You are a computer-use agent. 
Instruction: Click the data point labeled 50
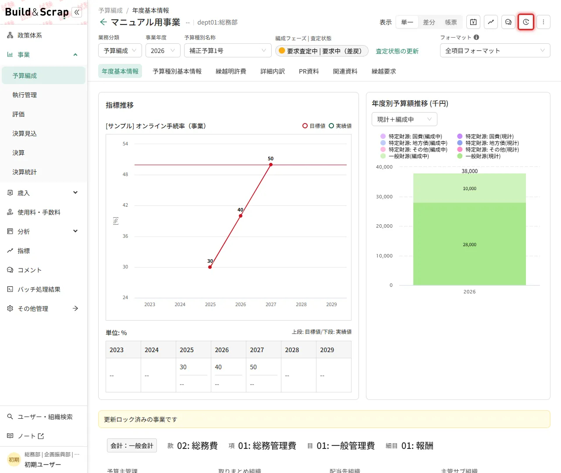(x=271, y=165)
